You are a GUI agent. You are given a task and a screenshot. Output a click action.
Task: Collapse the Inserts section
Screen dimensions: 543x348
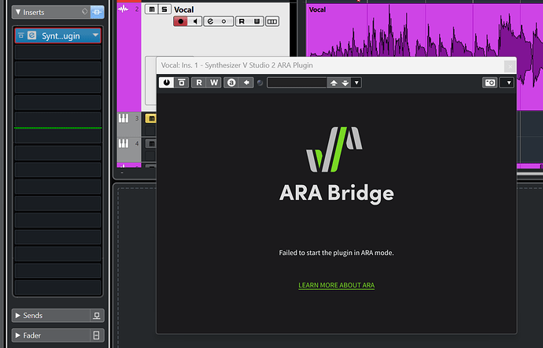tap(18, 12)
